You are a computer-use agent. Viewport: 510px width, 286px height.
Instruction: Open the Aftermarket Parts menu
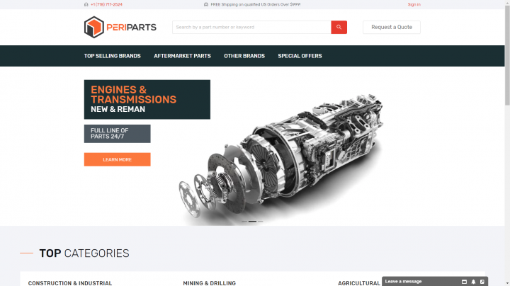[182, 56]
